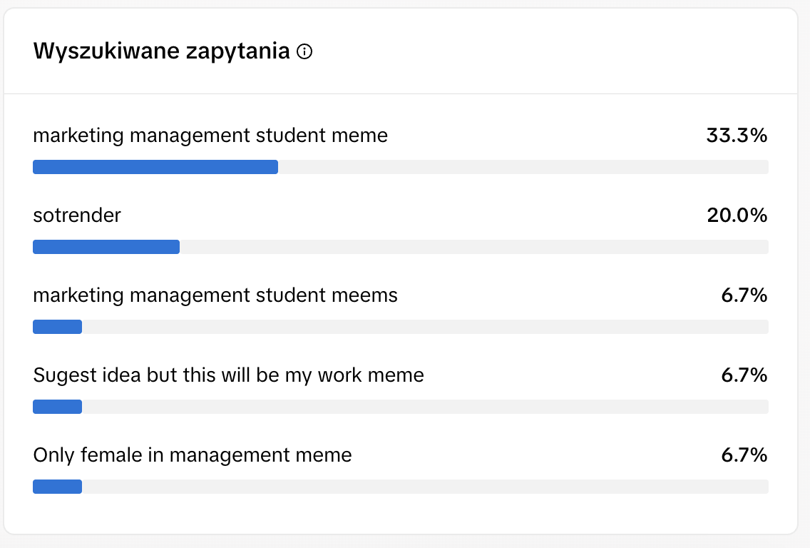The height and width of the screenshot is (548, 810).
Task: Click gray unfilled bar track for 'Only female' query
Action: [425, 487]
